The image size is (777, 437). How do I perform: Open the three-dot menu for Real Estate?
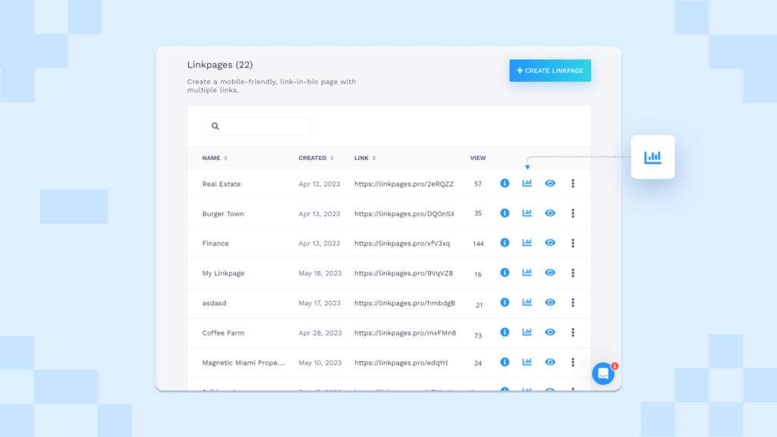point(573,183)
